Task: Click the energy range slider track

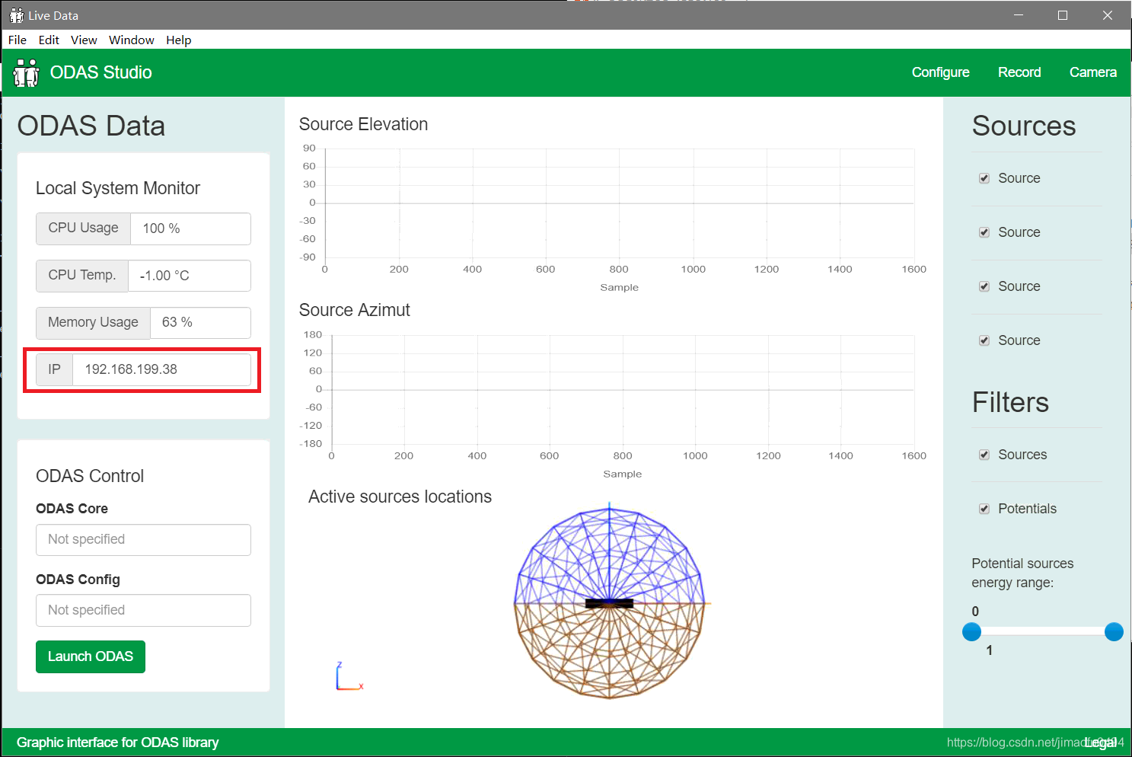Action: (x=1043, y=631)
